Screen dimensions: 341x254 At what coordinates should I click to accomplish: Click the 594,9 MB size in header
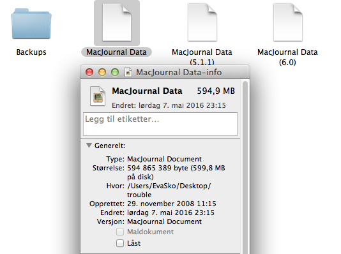tap(216, 91)
